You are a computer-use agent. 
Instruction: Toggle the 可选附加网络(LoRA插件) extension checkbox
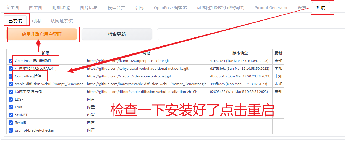[x=11, y=68]
